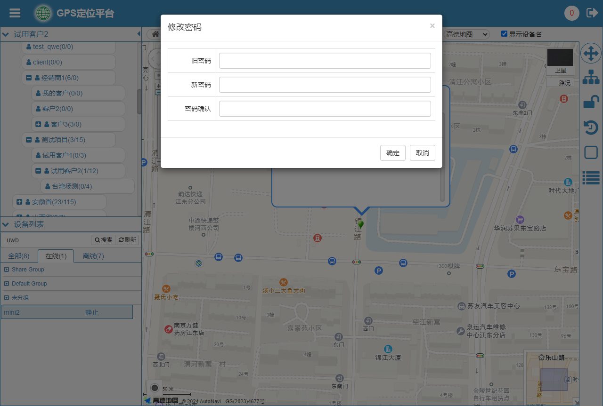
Task: Open the hamburger menu in header
Action: (15, 13)
